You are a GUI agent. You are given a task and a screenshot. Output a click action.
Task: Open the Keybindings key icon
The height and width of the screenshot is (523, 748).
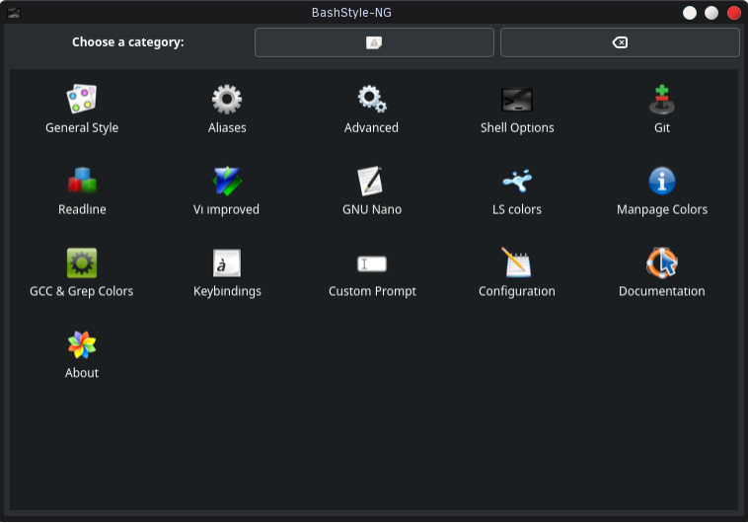pos(227,262)
